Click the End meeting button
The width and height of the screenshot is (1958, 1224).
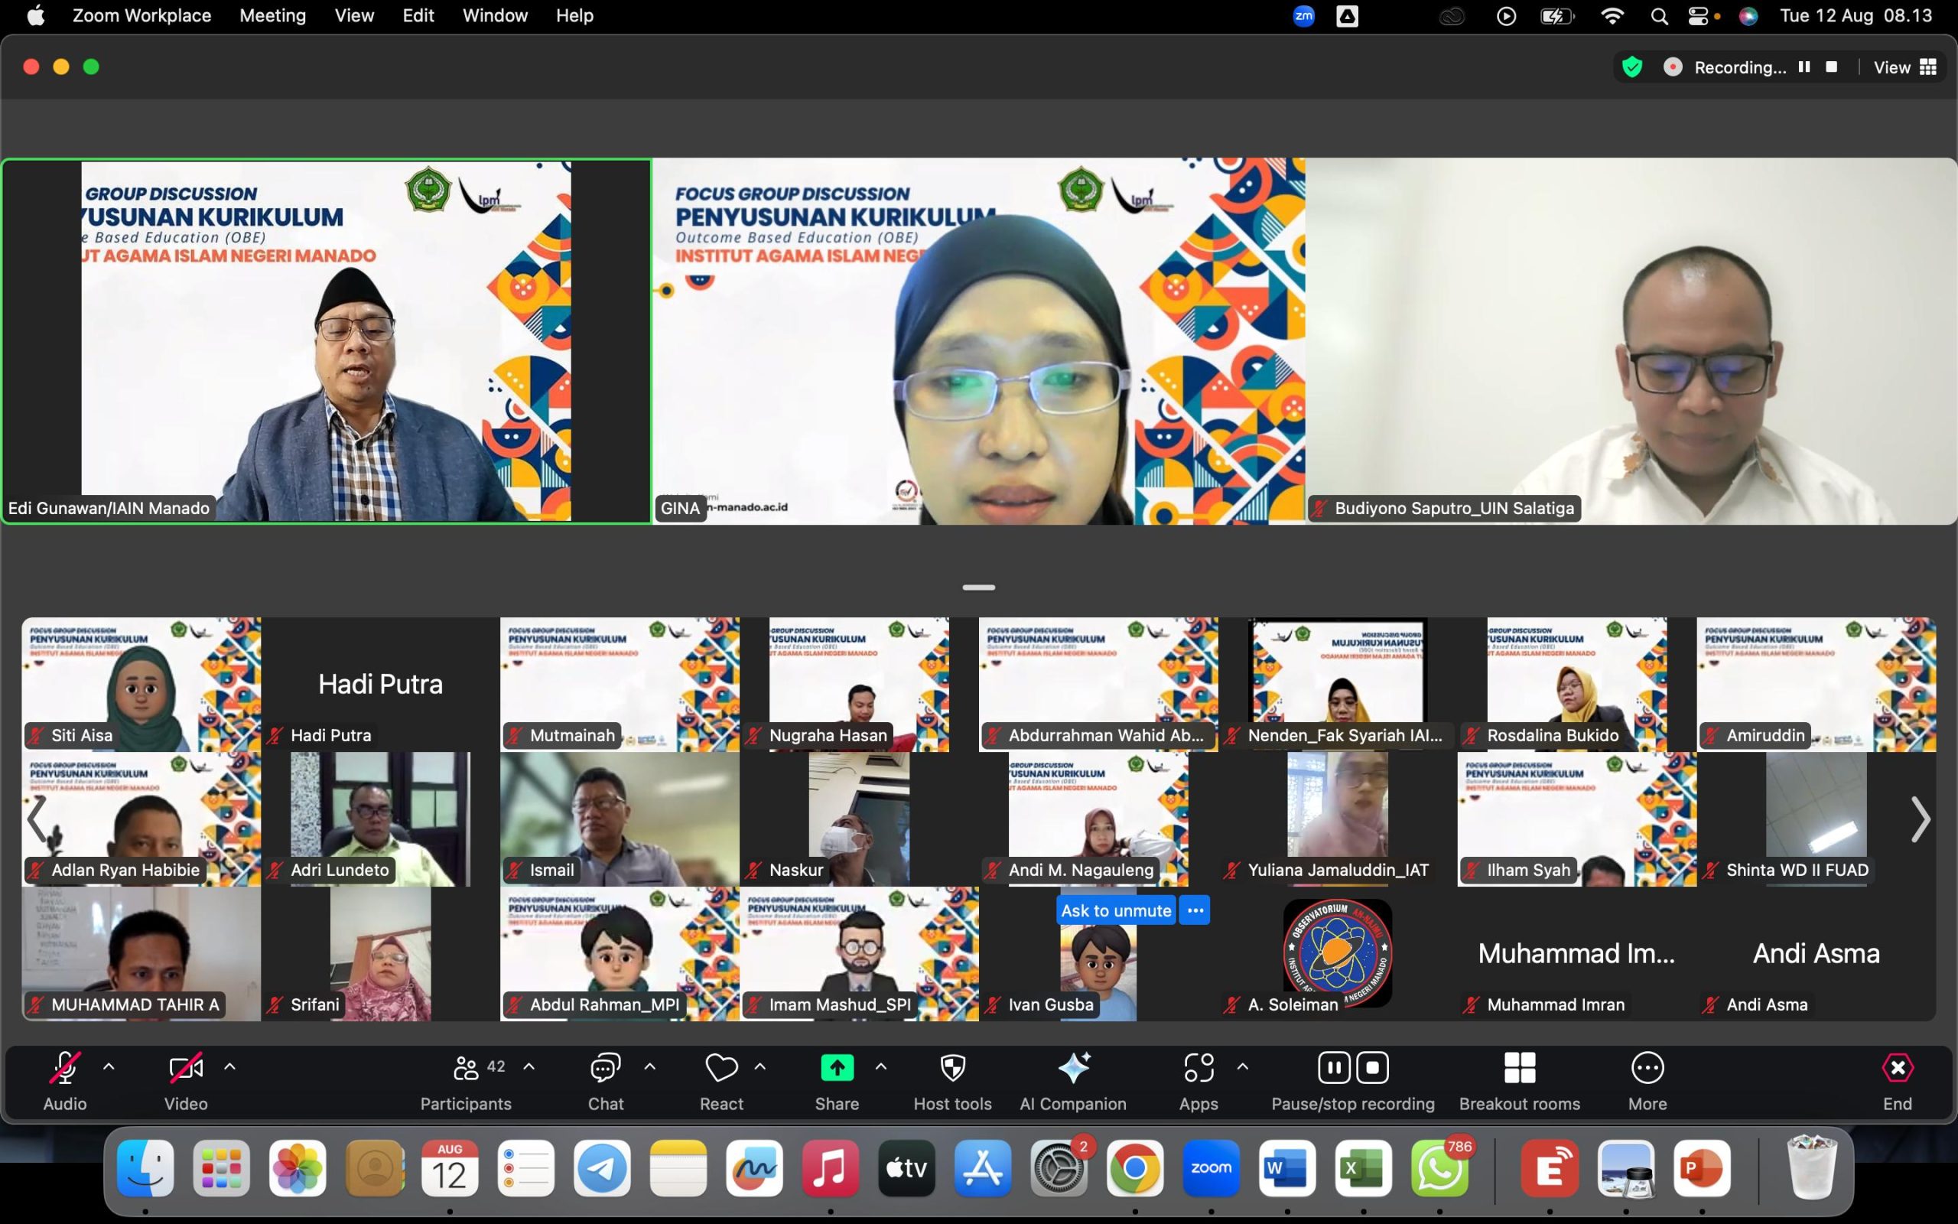pyautogui.click(x=1897, y=1068)
